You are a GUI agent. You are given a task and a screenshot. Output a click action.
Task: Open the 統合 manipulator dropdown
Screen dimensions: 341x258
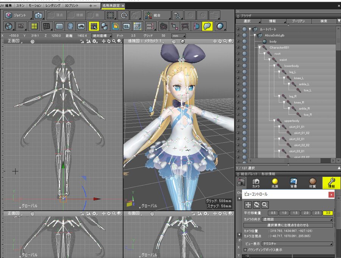pyautogui.click(x=157, y=15)
